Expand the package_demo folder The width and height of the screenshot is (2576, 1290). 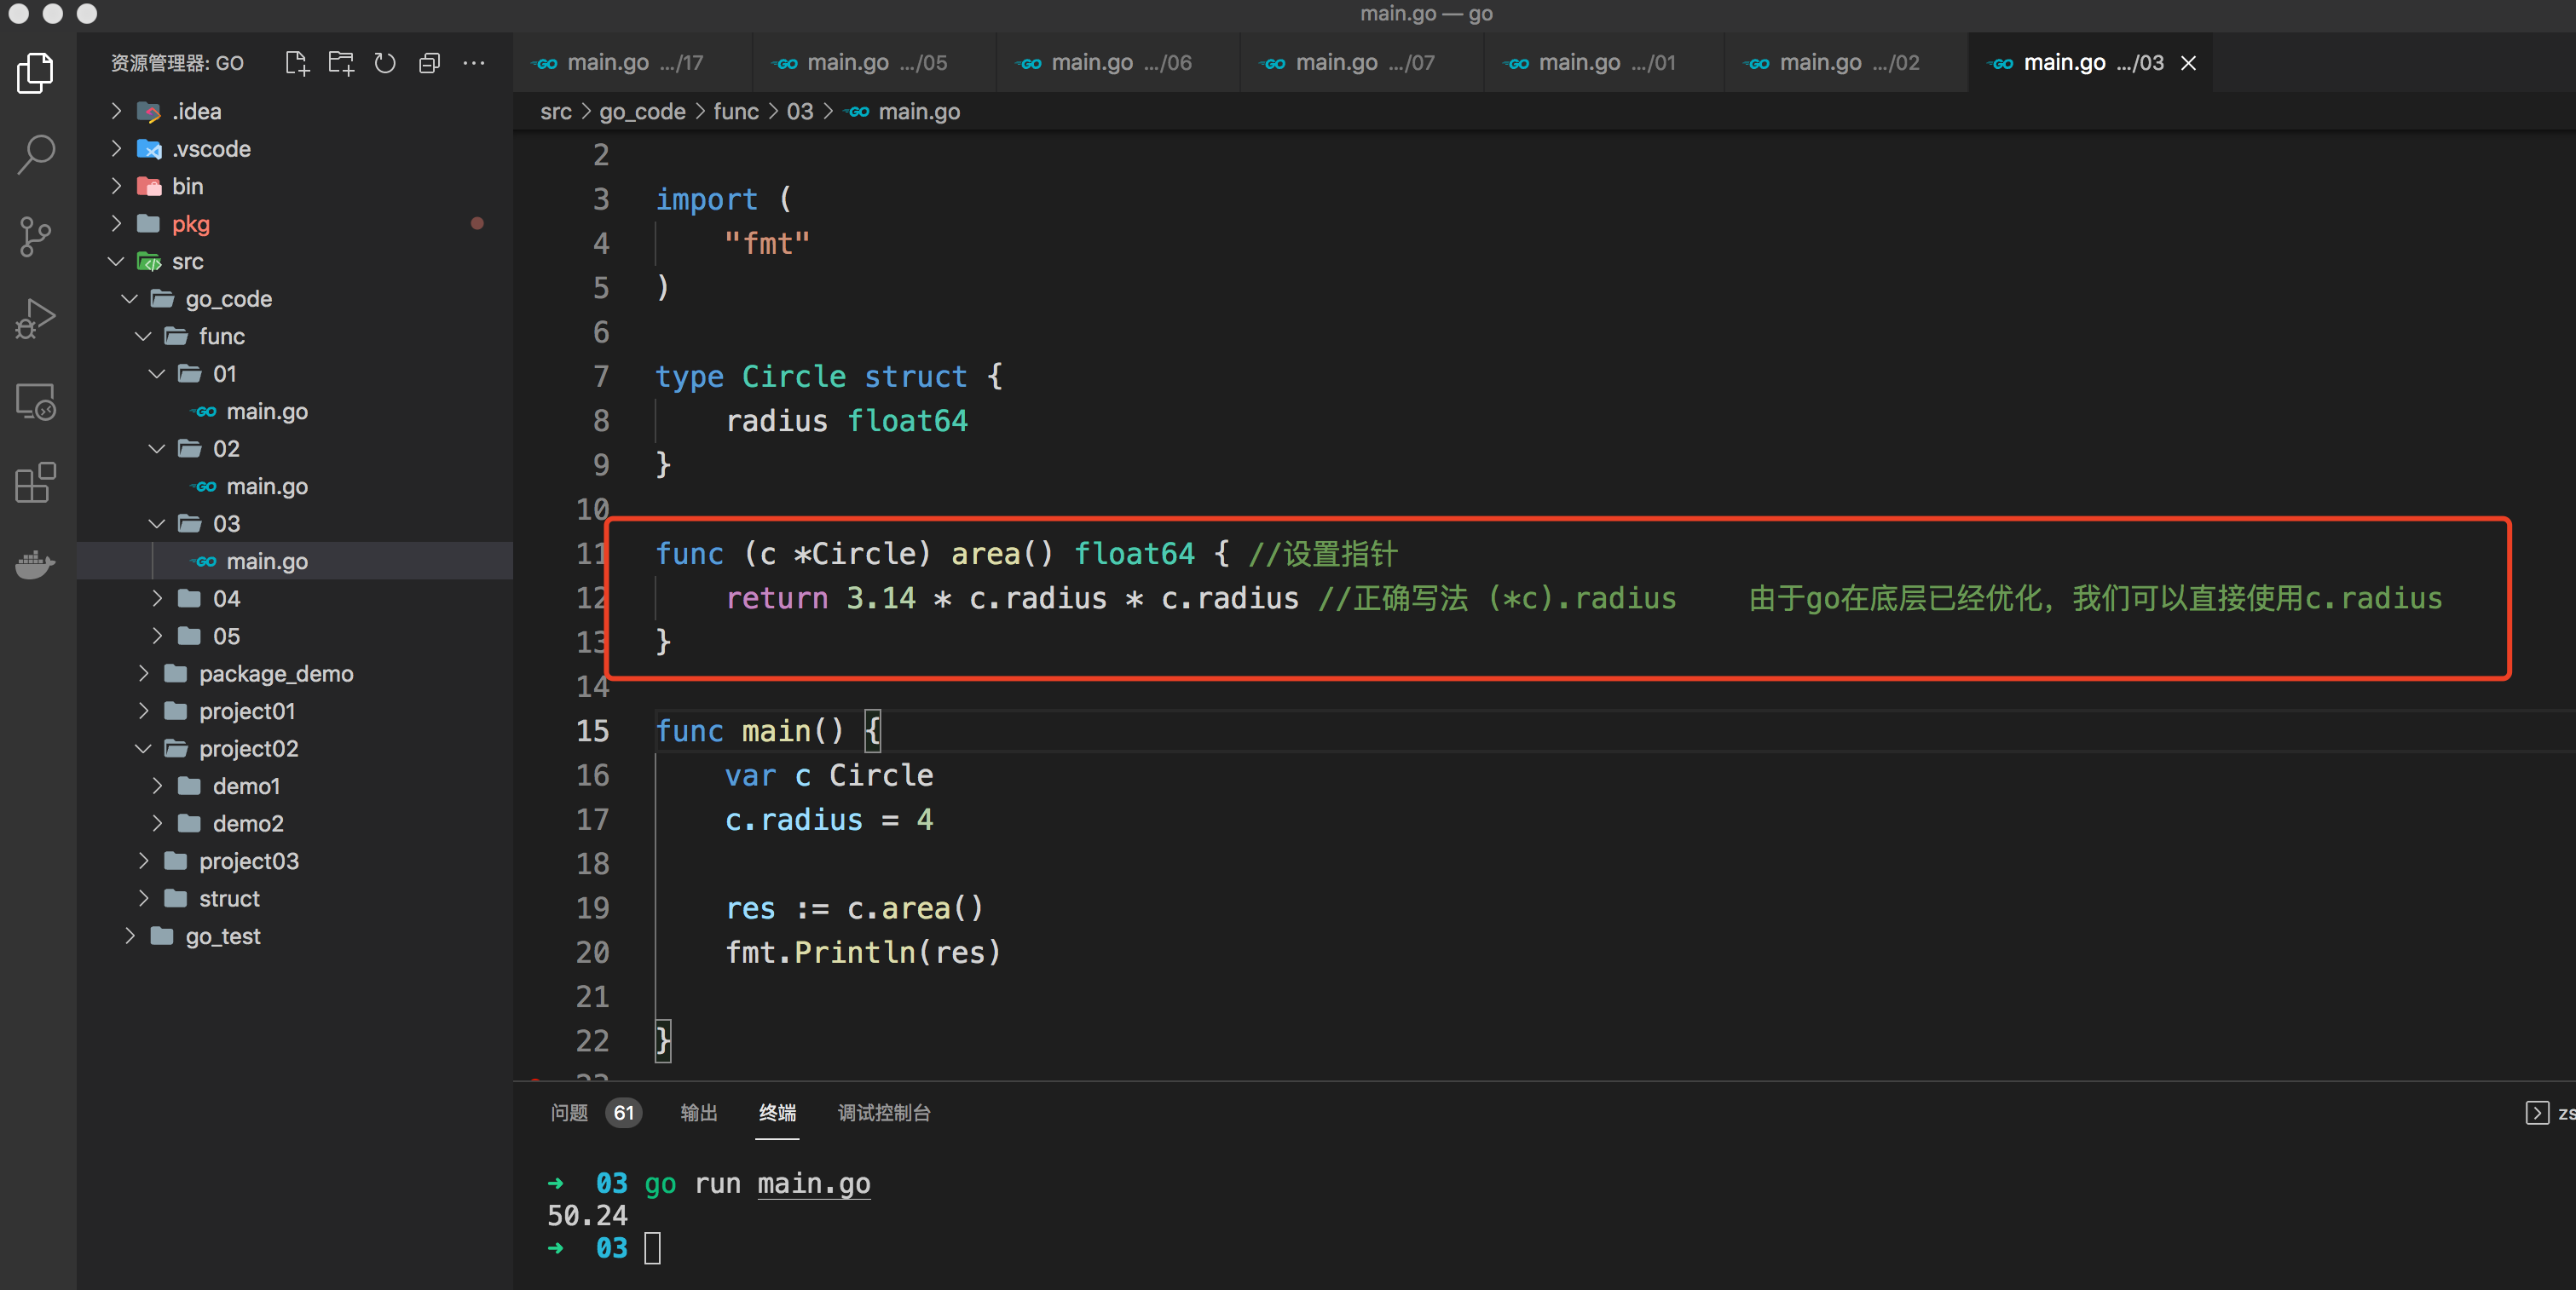(275, 673)
